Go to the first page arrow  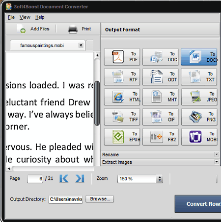click(64, 178)
